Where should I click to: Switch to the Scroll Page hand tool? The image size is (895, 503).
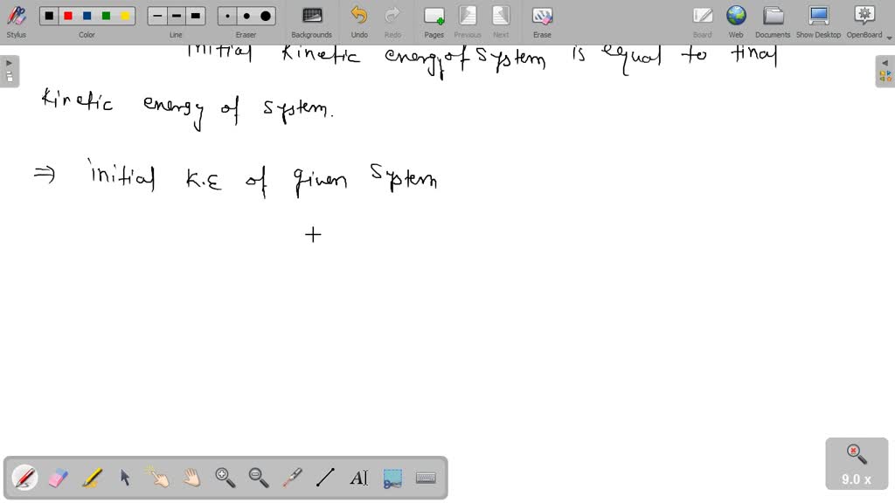click(191, 477)
